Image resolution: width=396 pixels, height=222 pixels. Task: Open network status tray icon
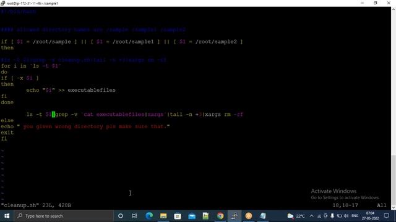(319, 216)
